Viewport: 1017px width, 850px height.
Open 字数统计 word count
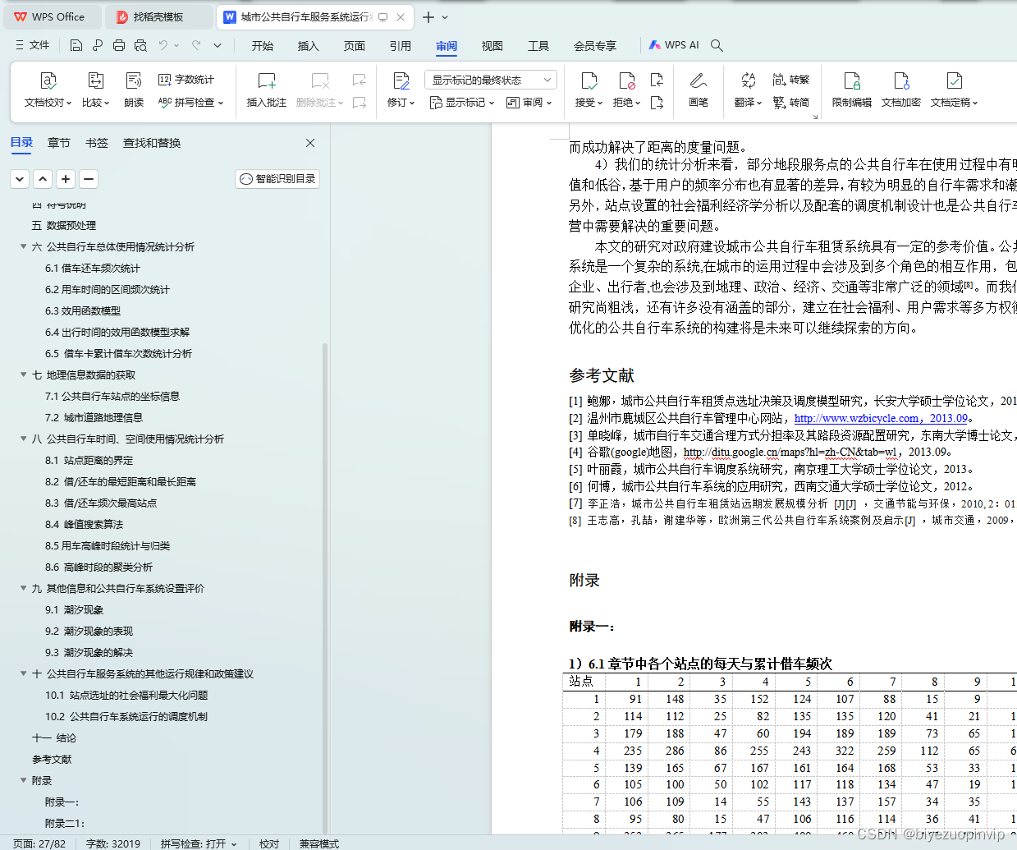[186, 80]
